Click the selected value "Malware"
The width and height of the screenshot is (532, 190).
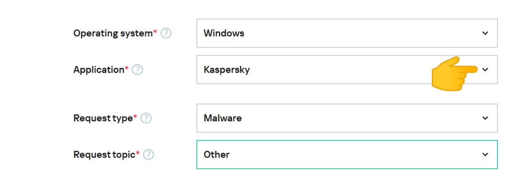pyautogui.click(x=223, y=118)
